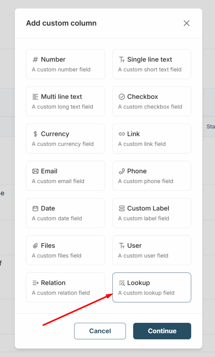Select the User field type card

tap(151, 250)
